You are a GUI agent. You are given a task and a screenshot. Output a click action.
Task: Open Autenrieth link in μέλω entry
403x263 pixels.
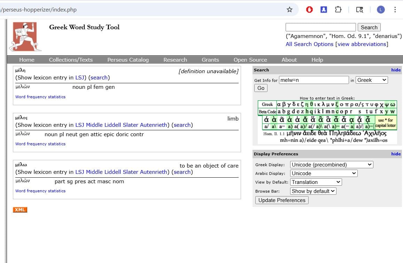[154, 172]
